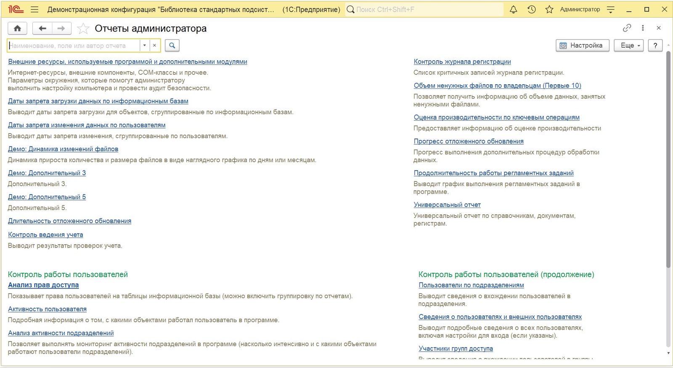Expand the Еще dropdown menu
673x368 pixels.
pos(629,45)
